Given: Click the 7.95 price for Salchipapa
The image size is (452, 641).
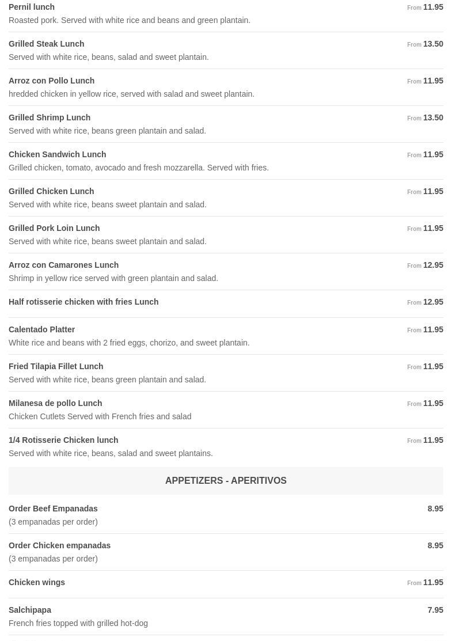Looking at the screenshot, I should pos(435,610).
